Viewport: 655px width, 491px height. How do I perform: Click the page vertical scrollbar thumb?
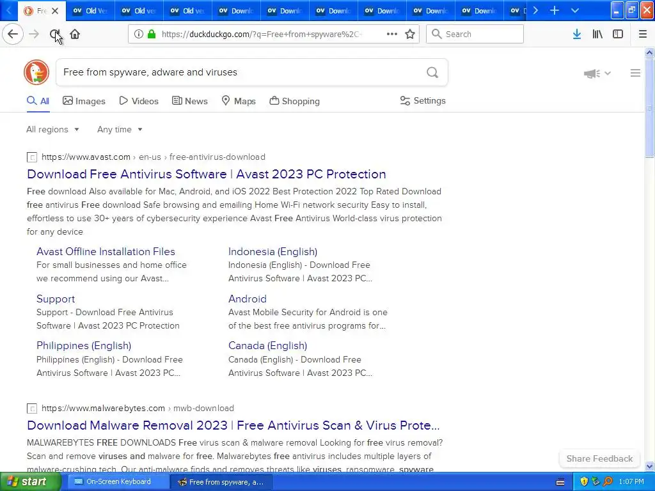click(649, 107)
